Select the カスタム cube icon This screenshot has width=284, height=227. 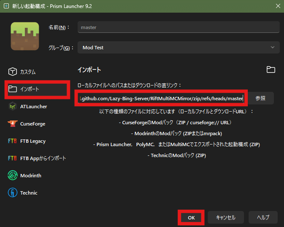(x=13, y=72)
